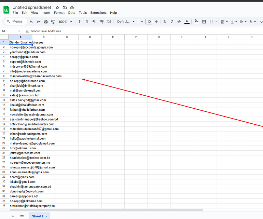Viewport: 263px width, 219px height.
Task: Open the View menu
Action: point(34,13)
